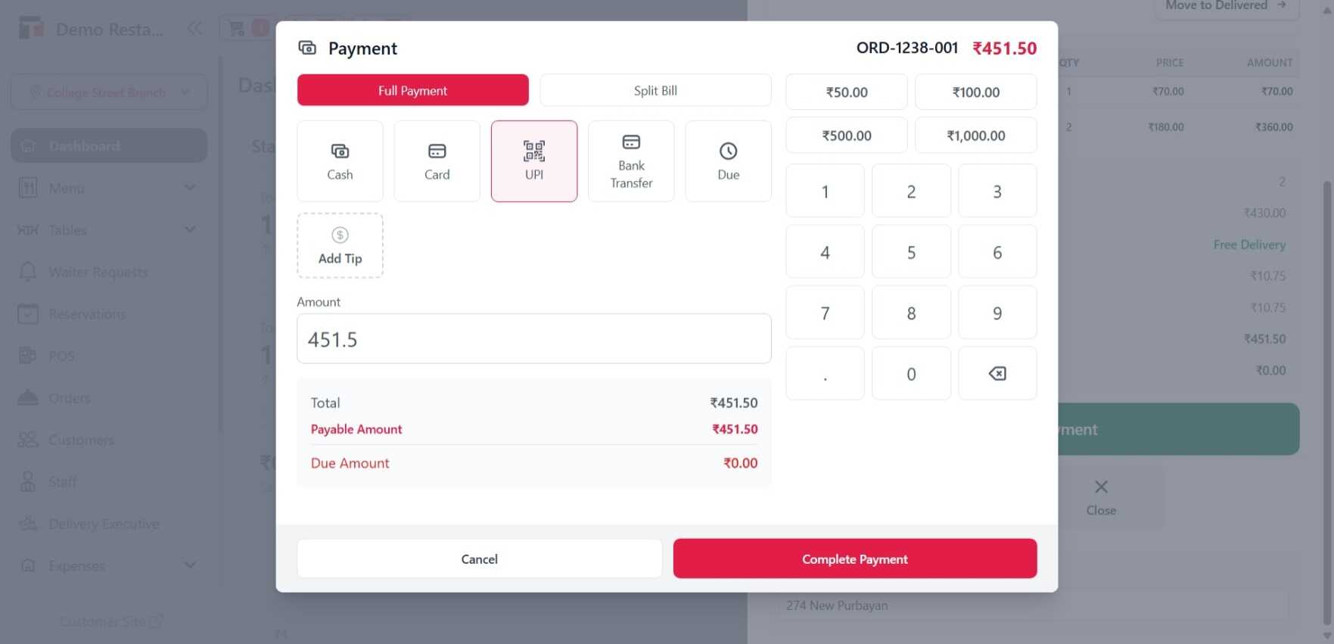The height and width of the screenshot is (644, 1334).
Task: Click into the Amount input field
Action: (533, 339)
